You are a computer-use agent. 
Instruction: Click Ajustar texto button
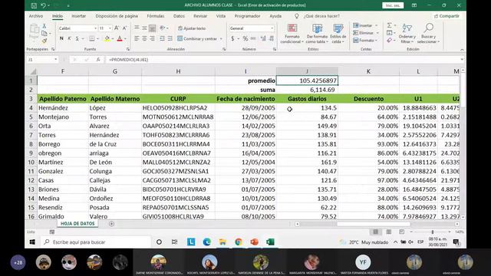(x=192, y=28)
